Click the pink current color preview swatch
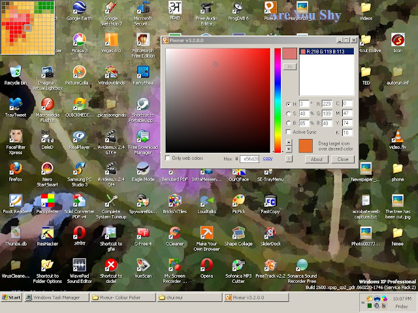This screenshot has width=418, height=313. click(x=290, y=53)
